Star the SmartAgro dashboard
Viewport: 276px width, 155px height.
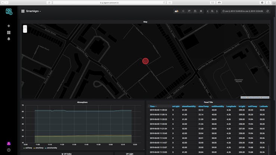click(x=183, y=11)
